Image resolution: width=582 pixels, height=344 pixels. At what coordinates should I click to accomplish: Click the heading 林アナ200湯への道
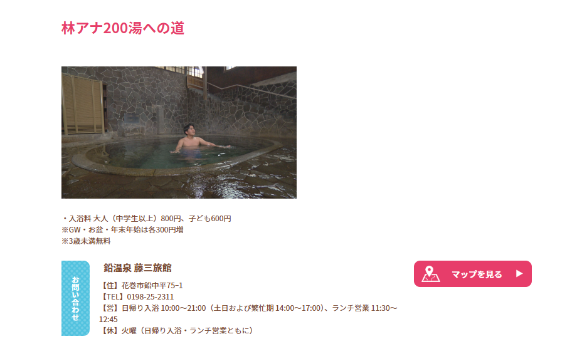click(123, 28)
